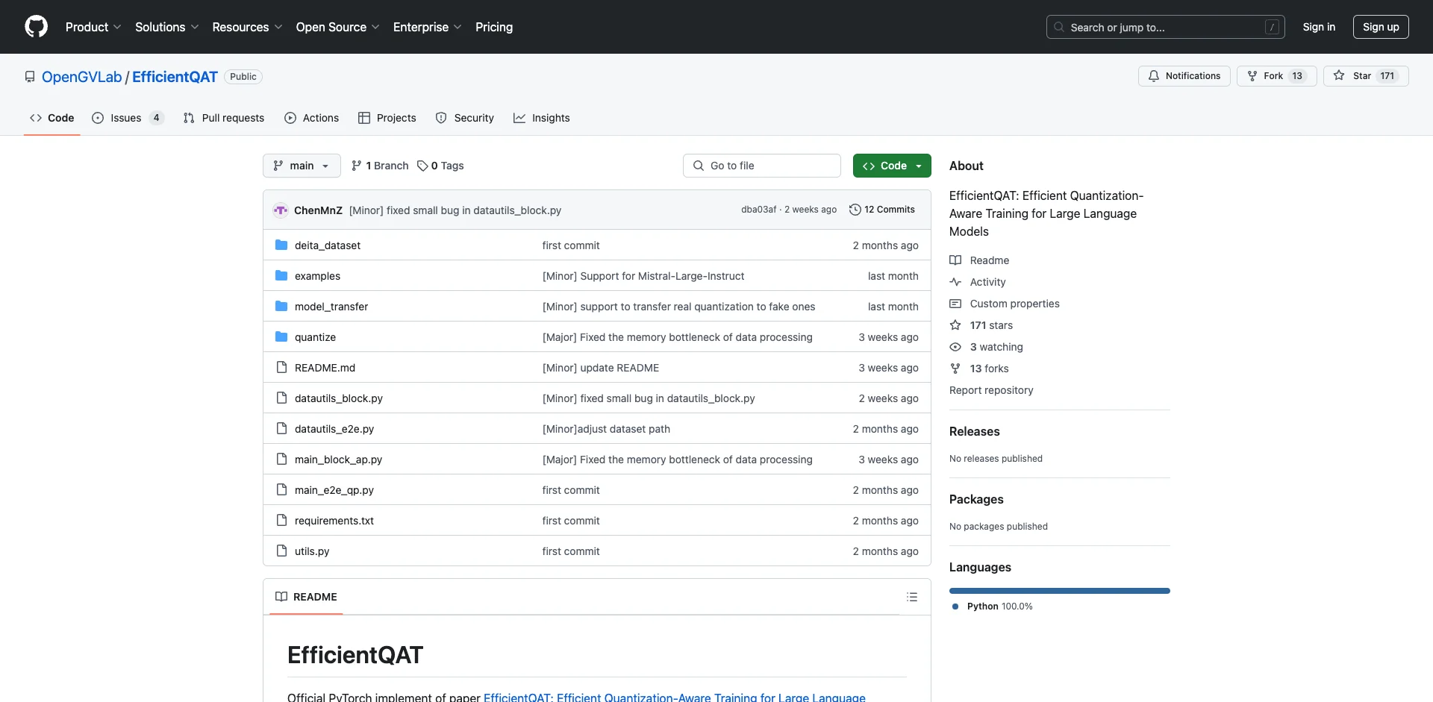Open the Product dropdown menu
Screen dimensions: 1433x702
93,27
